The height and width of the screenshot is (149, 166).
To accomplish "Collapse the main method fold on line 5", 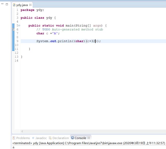I will [x=19, y=25].
